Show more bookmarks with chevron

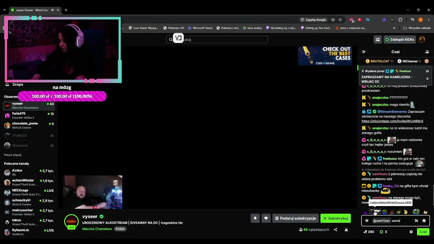(394, 28)
